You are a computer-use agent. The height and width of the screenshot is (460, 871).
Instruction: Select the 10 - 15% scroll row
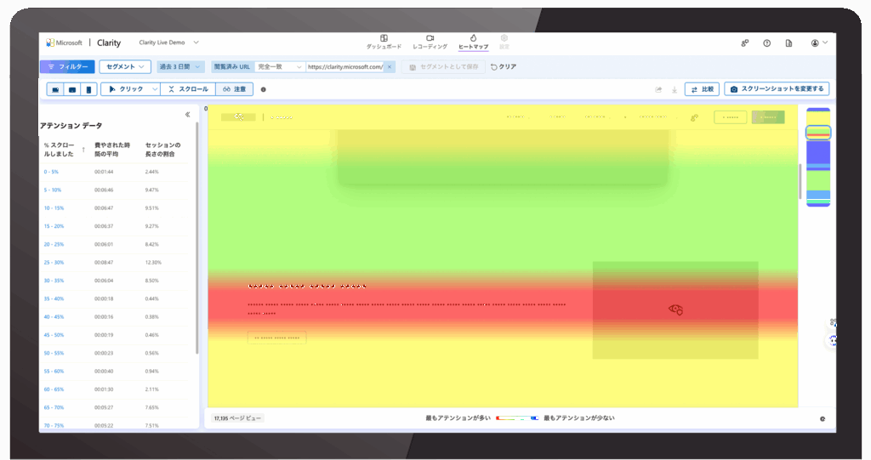[x=115, y=208]
